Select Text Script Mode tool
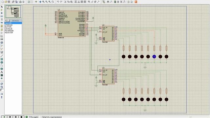 click(x=2, y=20)
